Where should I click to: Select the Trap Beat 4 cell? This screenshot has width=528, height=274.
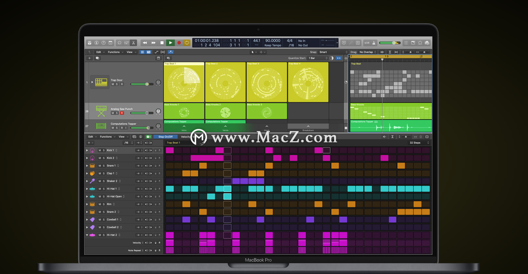coord(308,82)
